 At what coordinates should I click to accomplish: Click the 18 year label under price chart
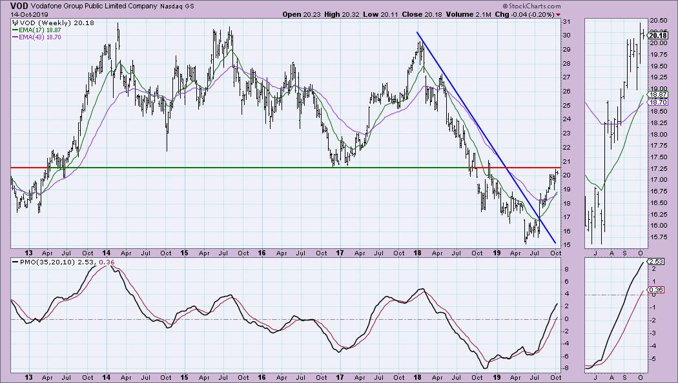click(417, 253)
